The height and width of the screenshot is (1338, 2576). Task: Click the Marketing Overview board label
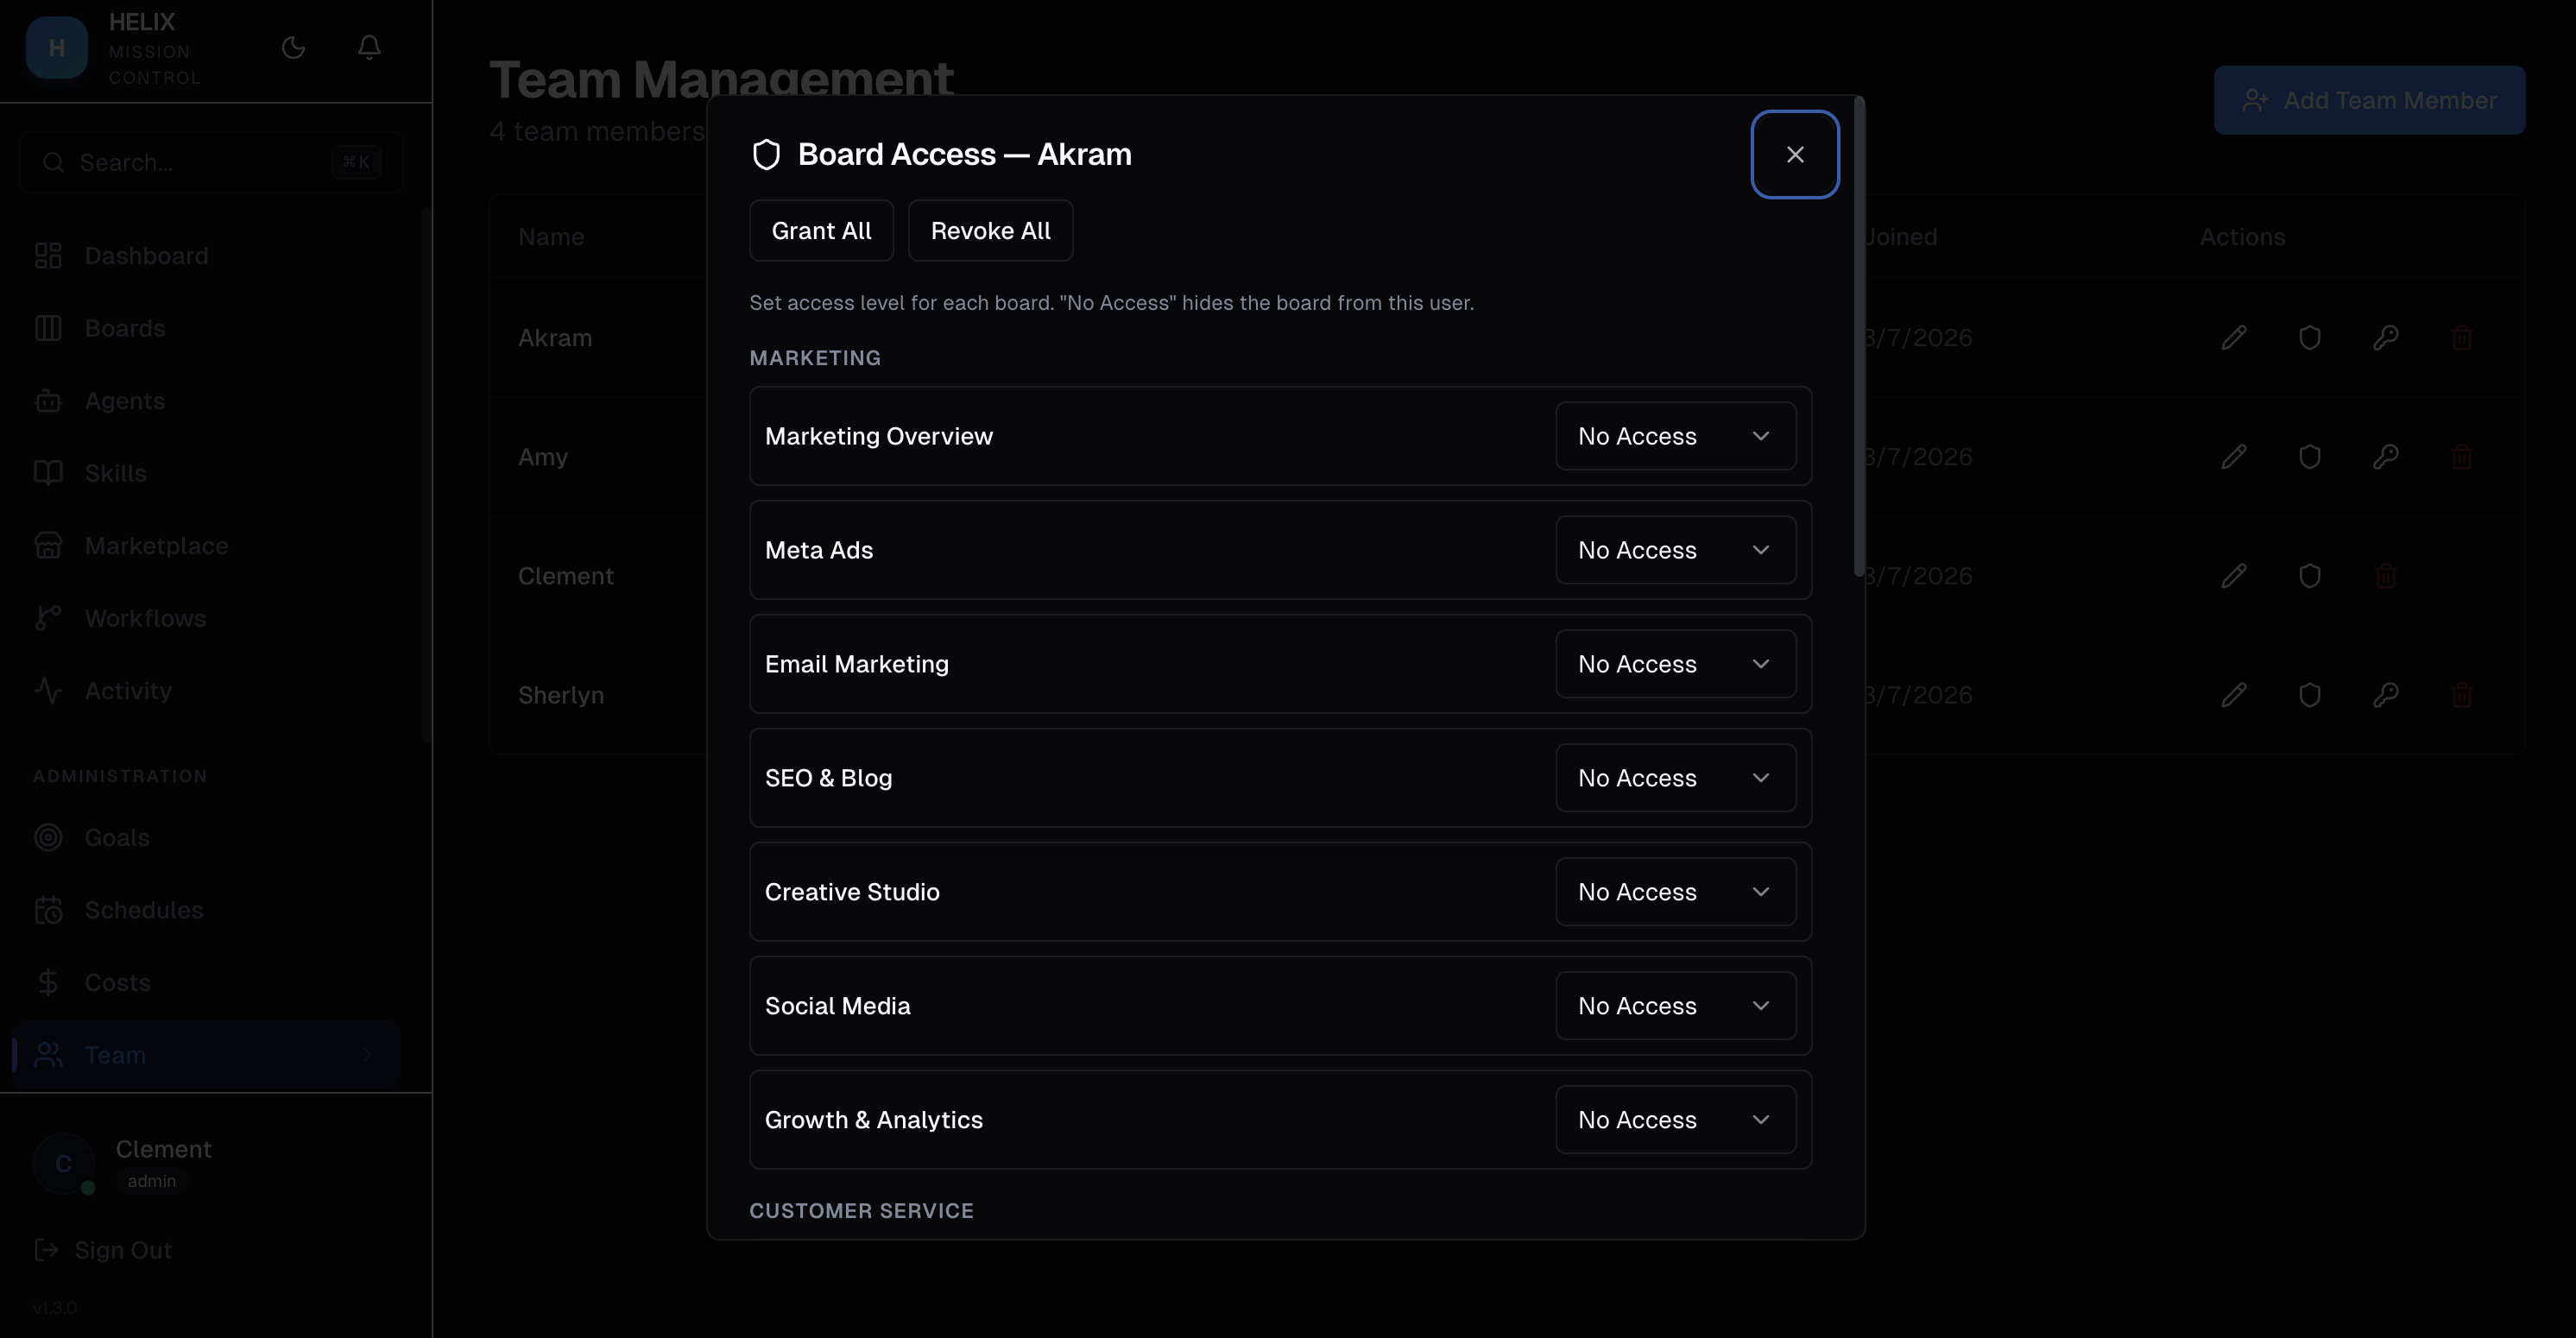879,436
